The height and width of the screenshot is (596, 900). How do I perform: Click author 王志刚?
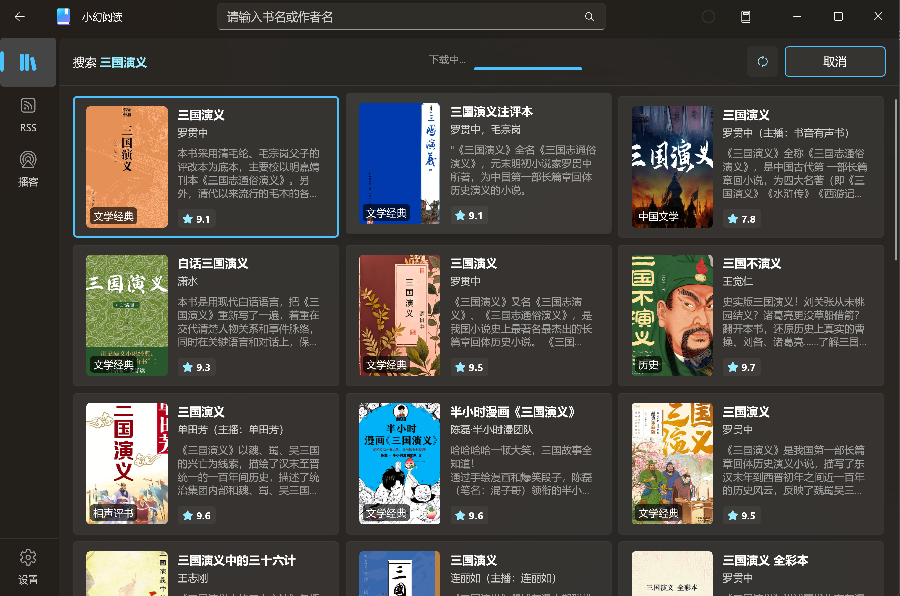193,578
